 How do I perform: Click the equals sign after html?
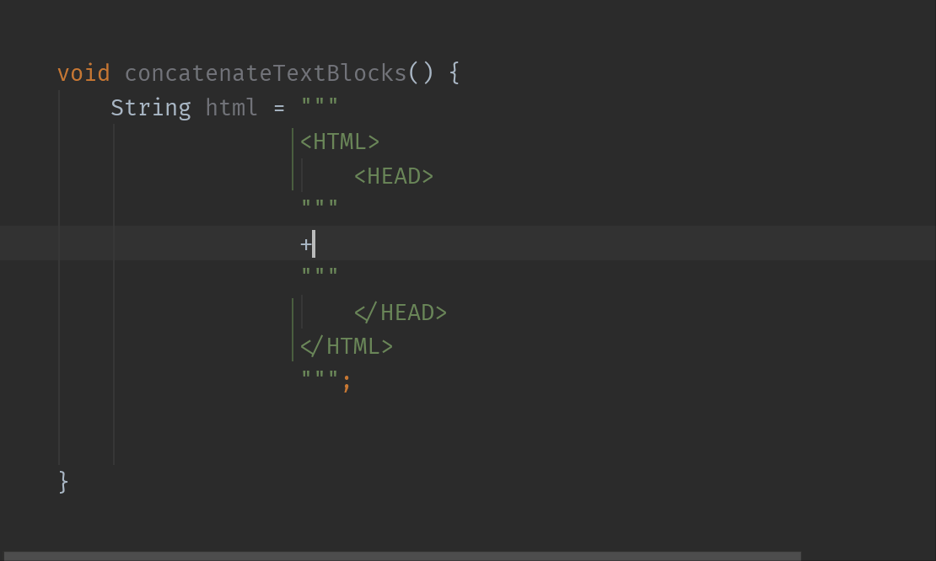click(279, 109)
